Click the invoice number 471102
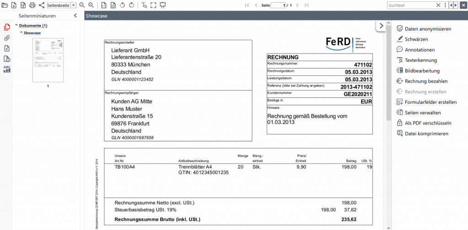This screenshot has height=230, width=468. pyautogui.click(x=363, y=65)
